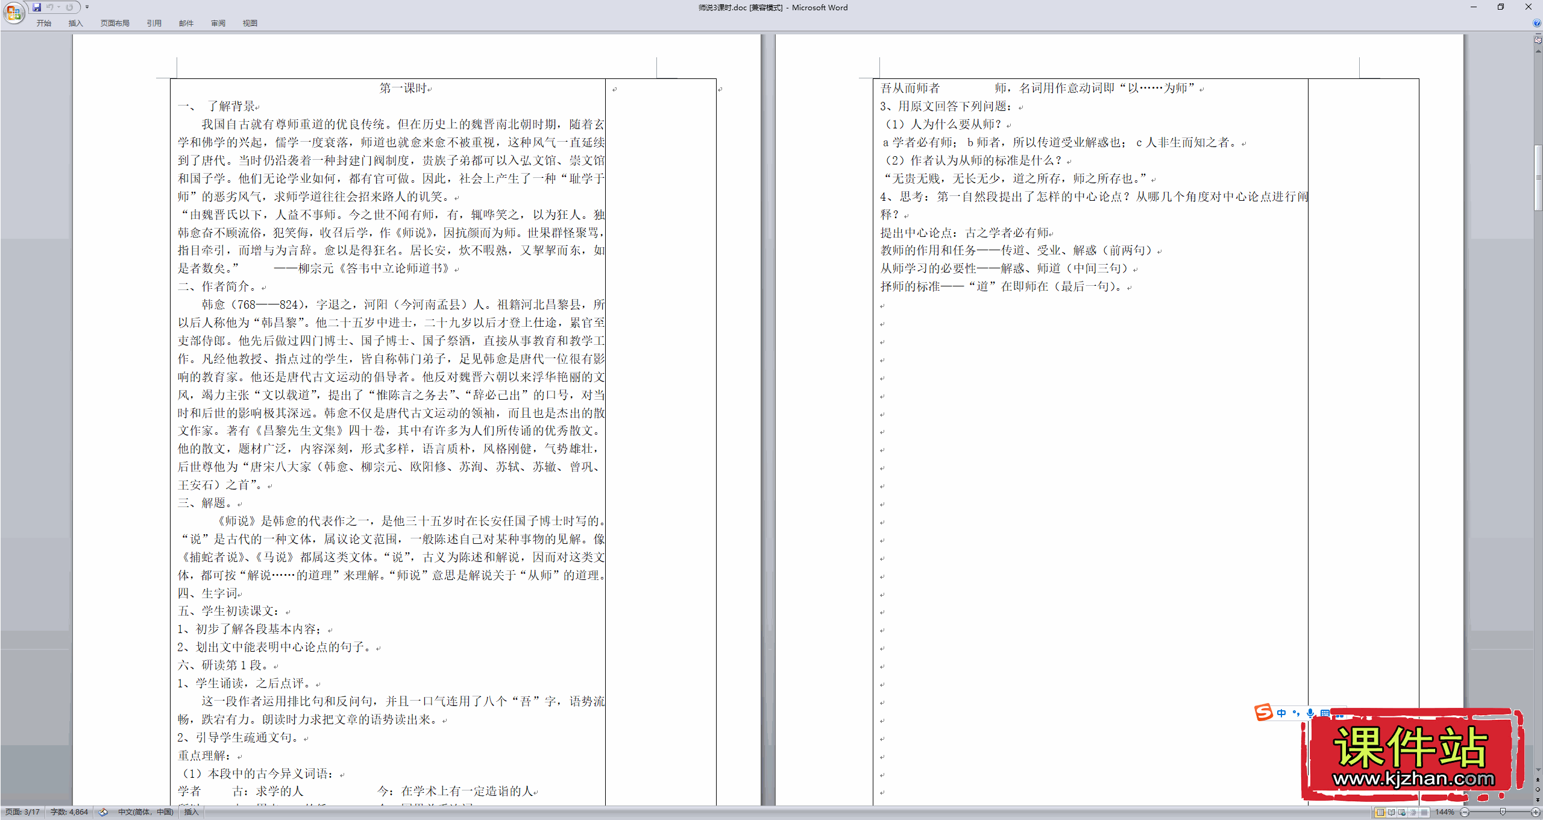Click the zoom out minus button
Image resolution: width=1543 pixels, height=820 pixels.
pos(1465,812)
